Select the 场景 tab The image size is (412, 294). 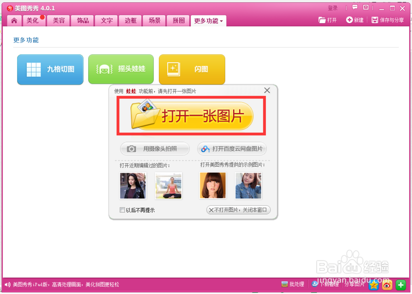coord(154,21)
